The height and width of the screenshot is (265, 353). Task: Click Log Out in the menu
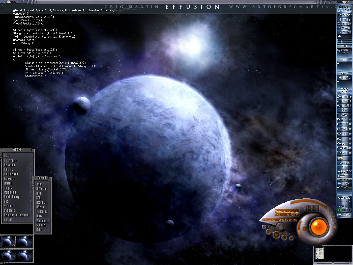point(18,220)
